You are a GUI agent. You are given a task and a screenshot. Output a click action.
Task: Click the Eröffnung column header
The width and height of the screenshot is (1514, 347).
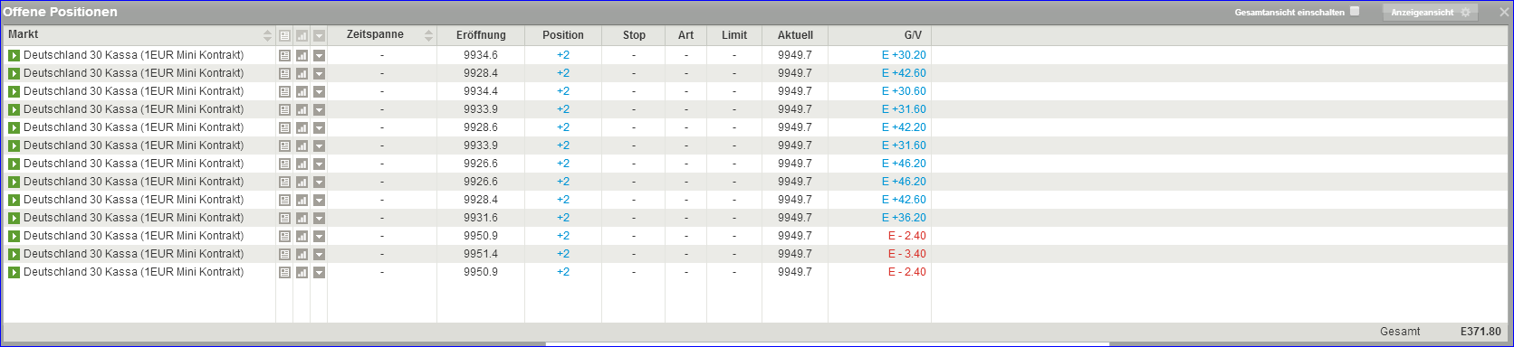coord(481,35)
